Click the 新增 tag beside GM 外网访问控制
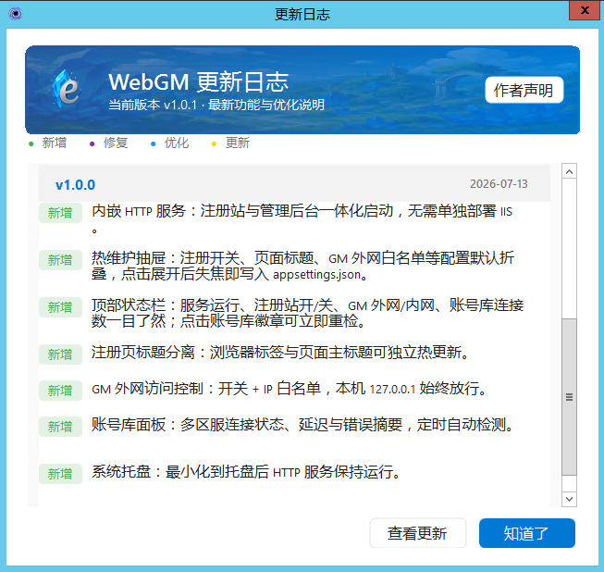Image resolution: width=604 pixels, height=572 pixels. pos(60,391)
